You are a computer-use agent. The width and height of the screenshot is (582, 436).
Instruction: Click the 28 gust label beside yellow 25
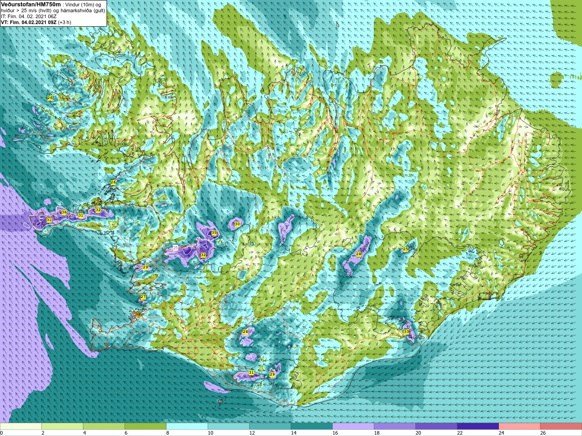pos(359,254)
